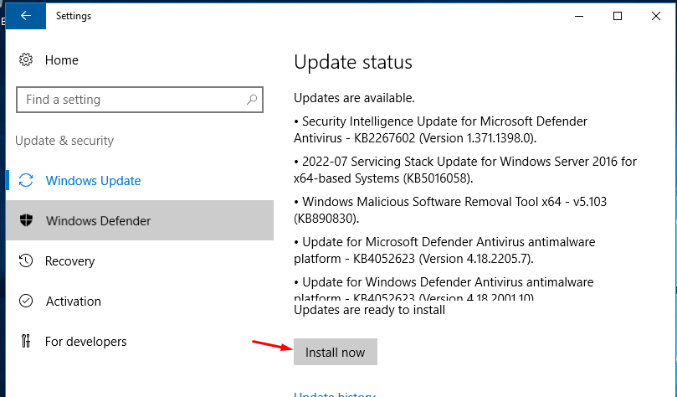Select the Windows Defender shield icon
677x397 pixels.
click(x=26, y=221)
